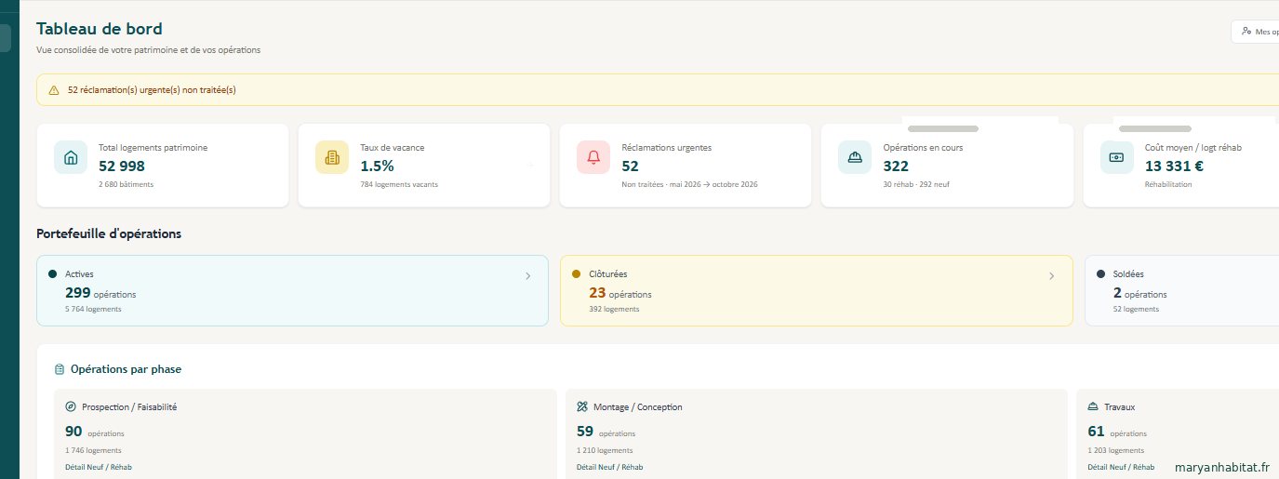Viewport: 1279px width, 479px height.
Task: Click the building icon for Taux de vacance
Action: click(332, 157)
